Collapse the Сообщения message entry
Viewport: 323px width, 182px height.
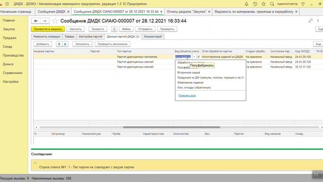(35, 163)
